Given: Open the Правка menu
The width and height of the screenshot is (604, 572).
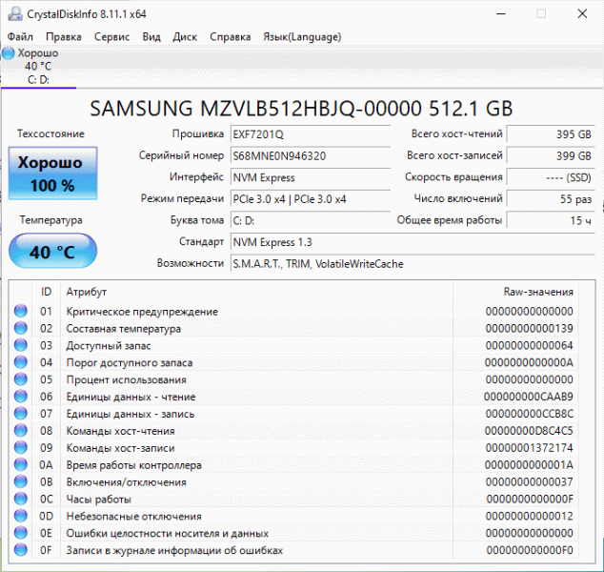Looking at the screenshot, I should pos(64,37).
